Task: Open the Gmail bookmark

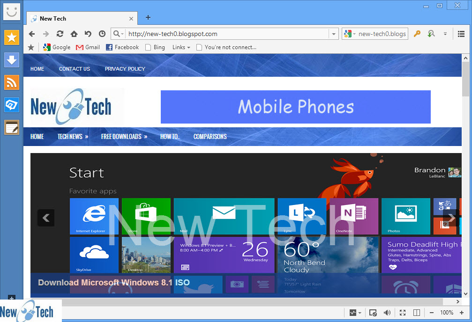Action: 88,47
